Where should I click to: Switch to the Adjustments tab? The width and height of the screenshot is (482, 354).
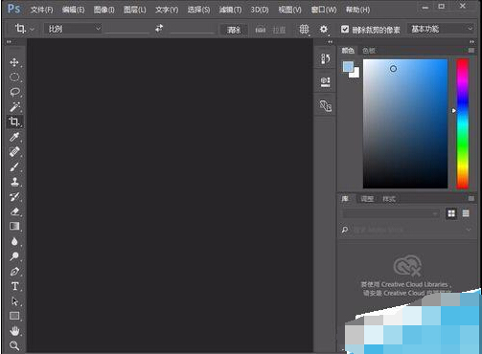pyautogui.click(x=367, y=199)
